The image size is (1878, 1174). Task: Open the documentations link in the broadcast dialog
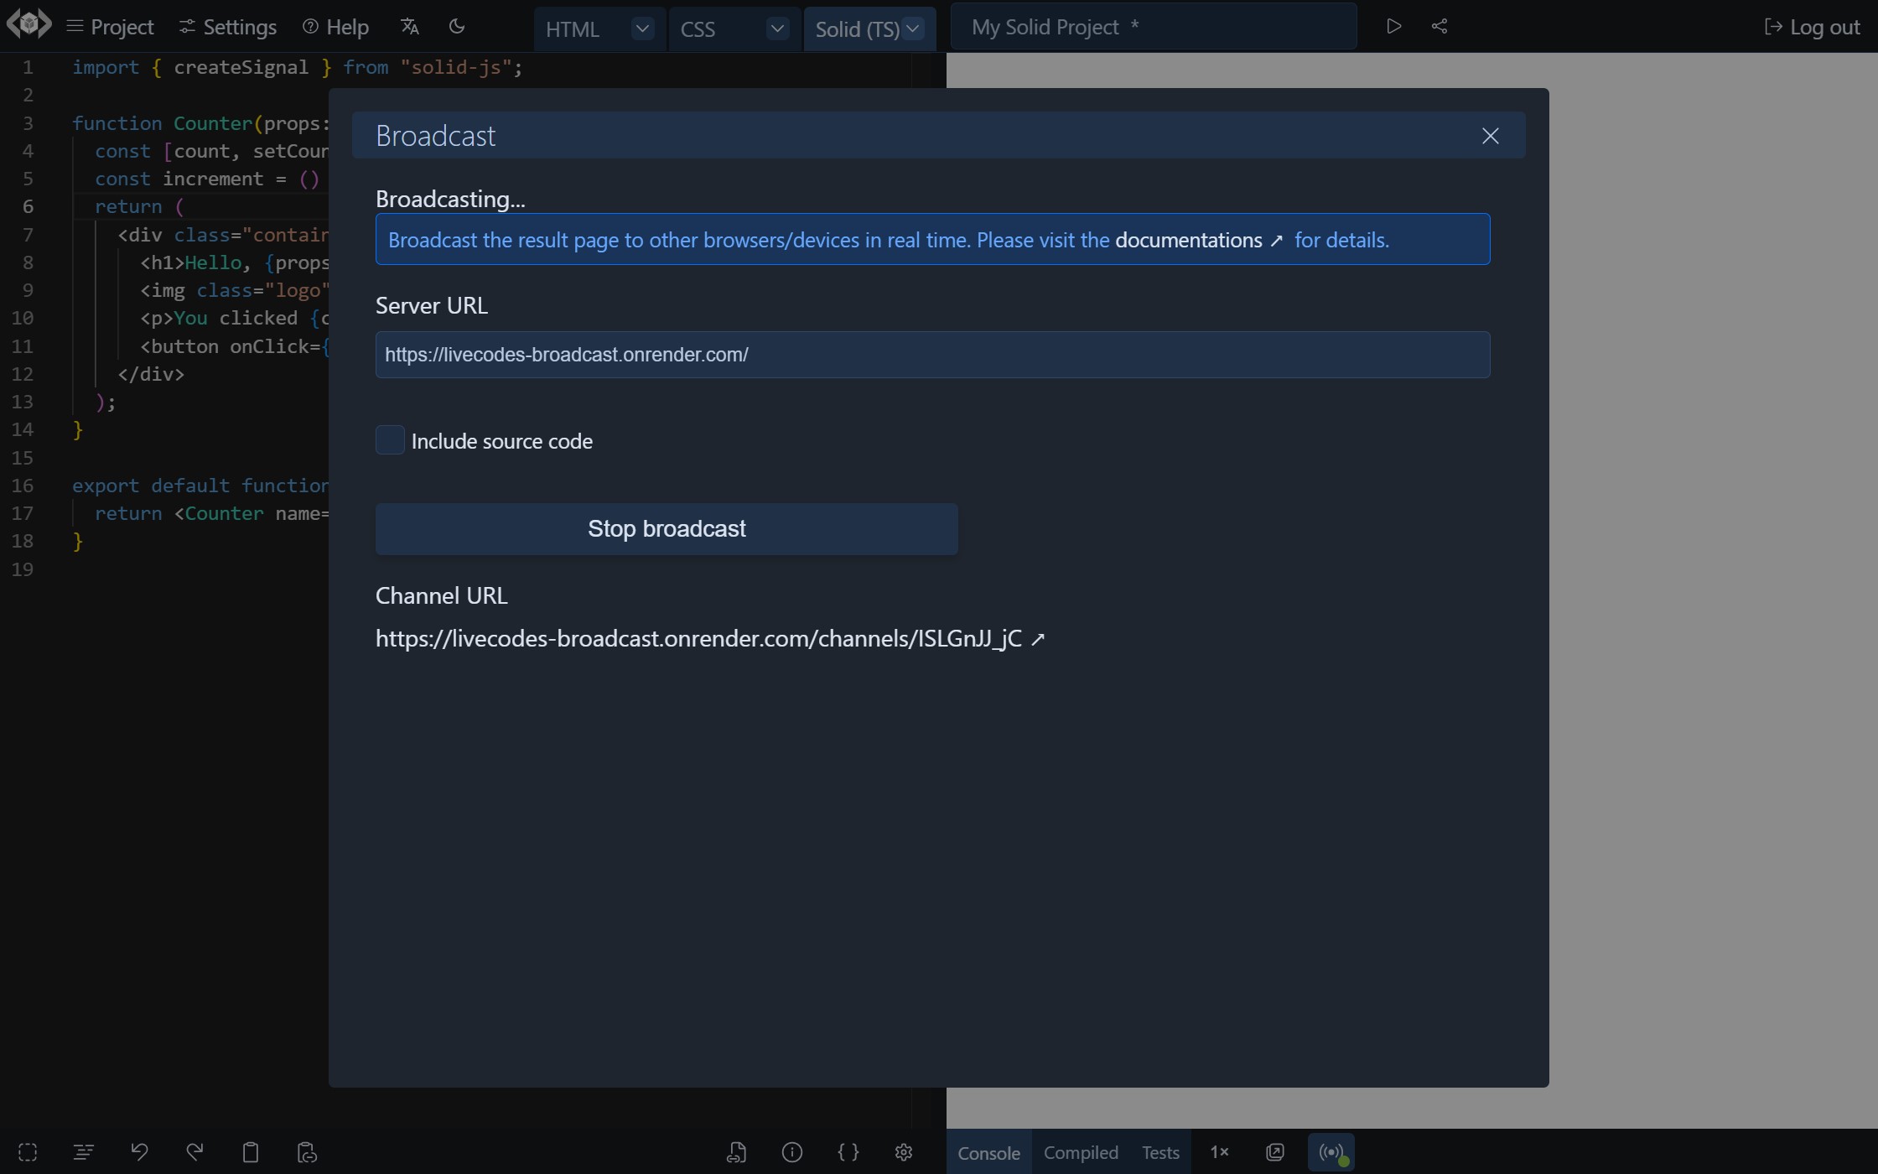[x=1190, y=240]
